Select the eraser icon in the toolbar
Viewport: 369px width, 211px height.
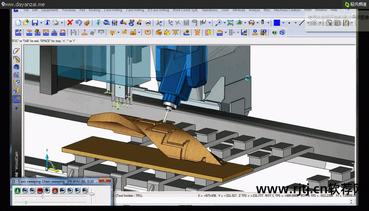coord(87,23)
